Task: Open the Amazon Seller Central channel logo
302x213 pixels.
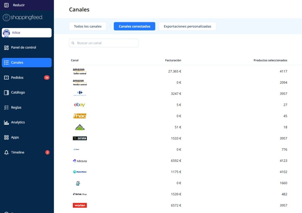Action: click(80, 71)
